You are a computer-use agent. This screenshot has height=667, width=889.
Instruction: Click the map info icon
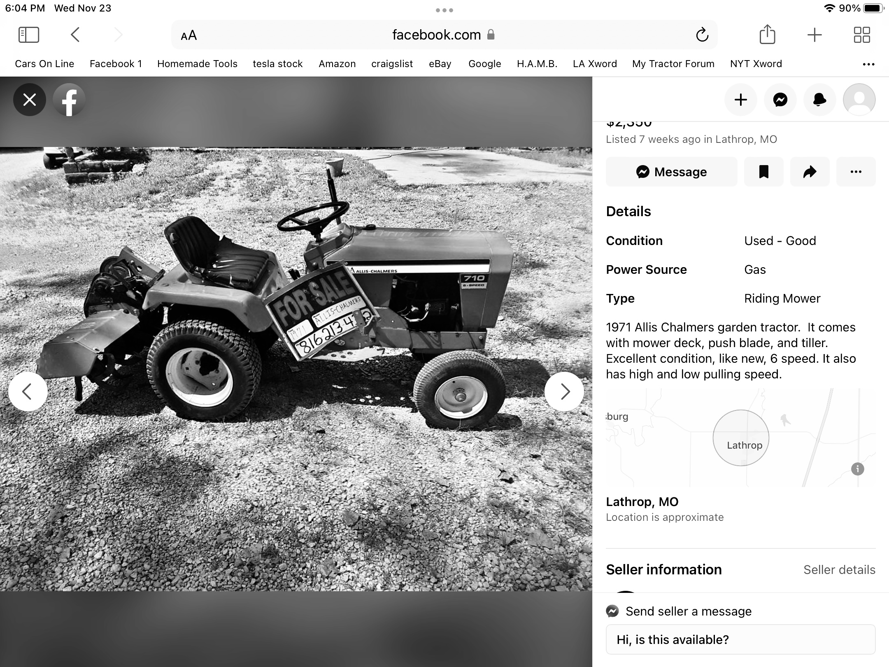pyautogui.click(x=858, y=469)
